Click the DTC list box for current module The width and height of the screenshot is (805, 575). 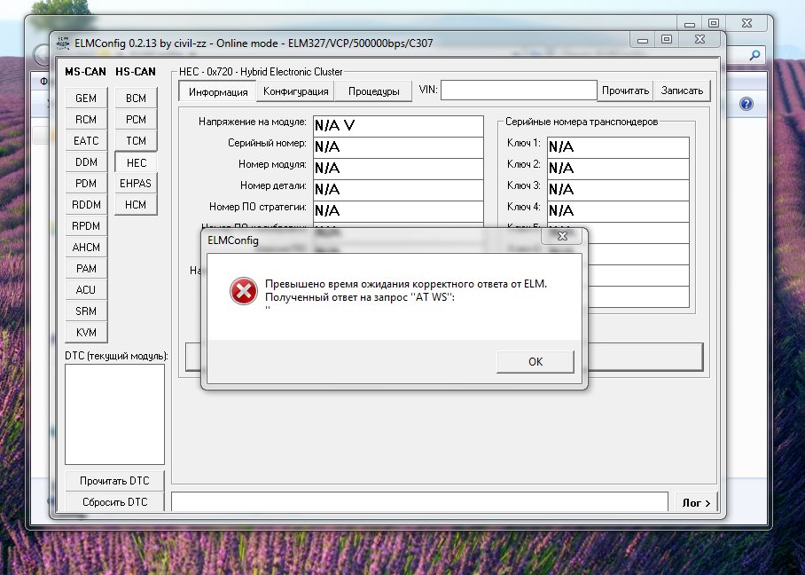[114, 414]
